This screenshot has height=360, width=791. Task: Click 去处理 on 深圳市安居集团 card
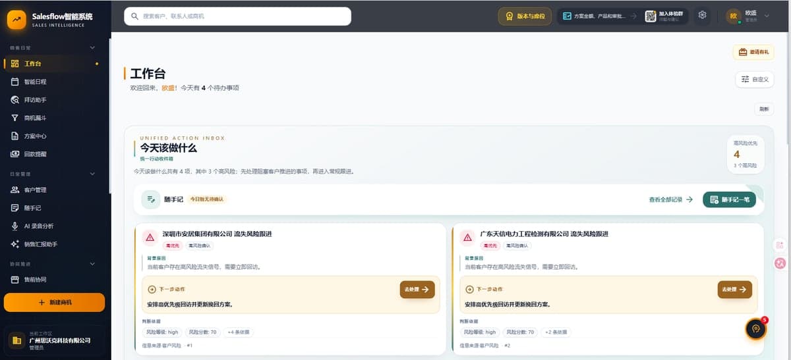click(x=417, y=290)
